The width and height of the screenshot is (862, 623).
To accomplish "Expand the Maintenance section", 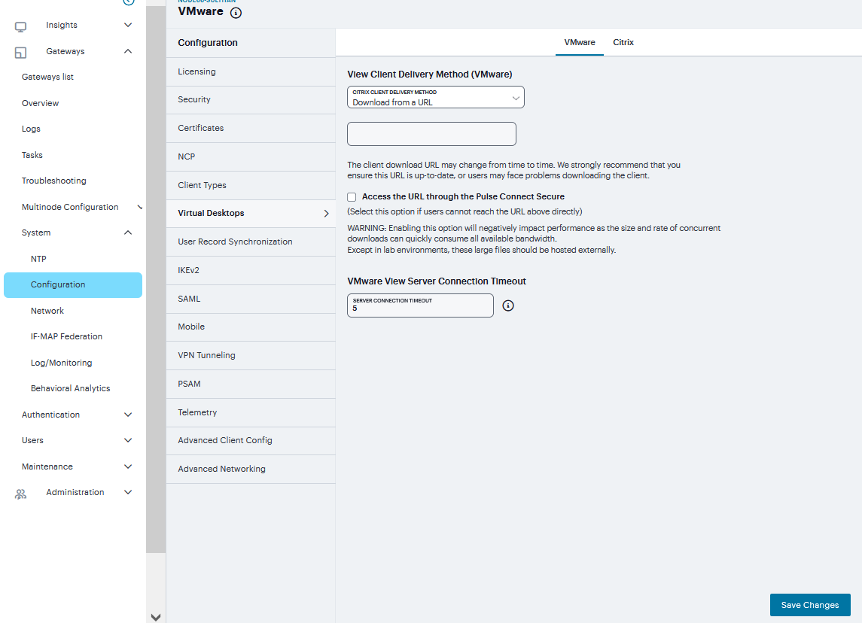I will pyautogui.click(x=127, y=466).
